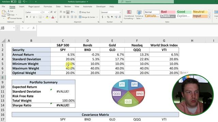Decrease cell indent
This screenshot has width=218, height=122.
pyautogui.click(x=72, y=17)
